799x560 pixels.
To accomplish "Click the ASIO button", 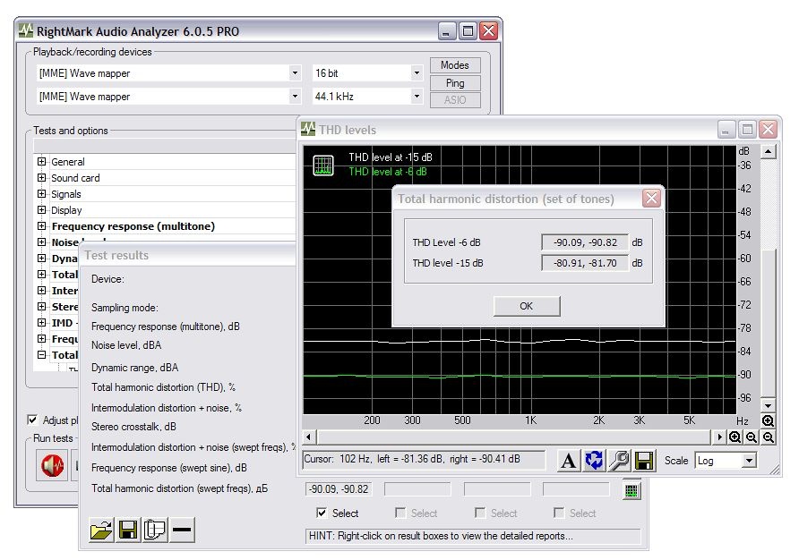I will click(455, 100).
